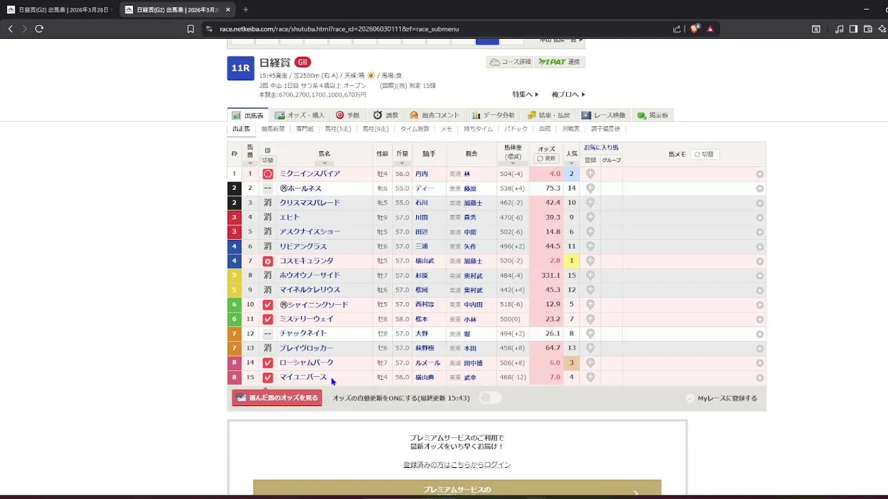Click the オッズ 更新 button
888x499 pixels.
point(547,159)
